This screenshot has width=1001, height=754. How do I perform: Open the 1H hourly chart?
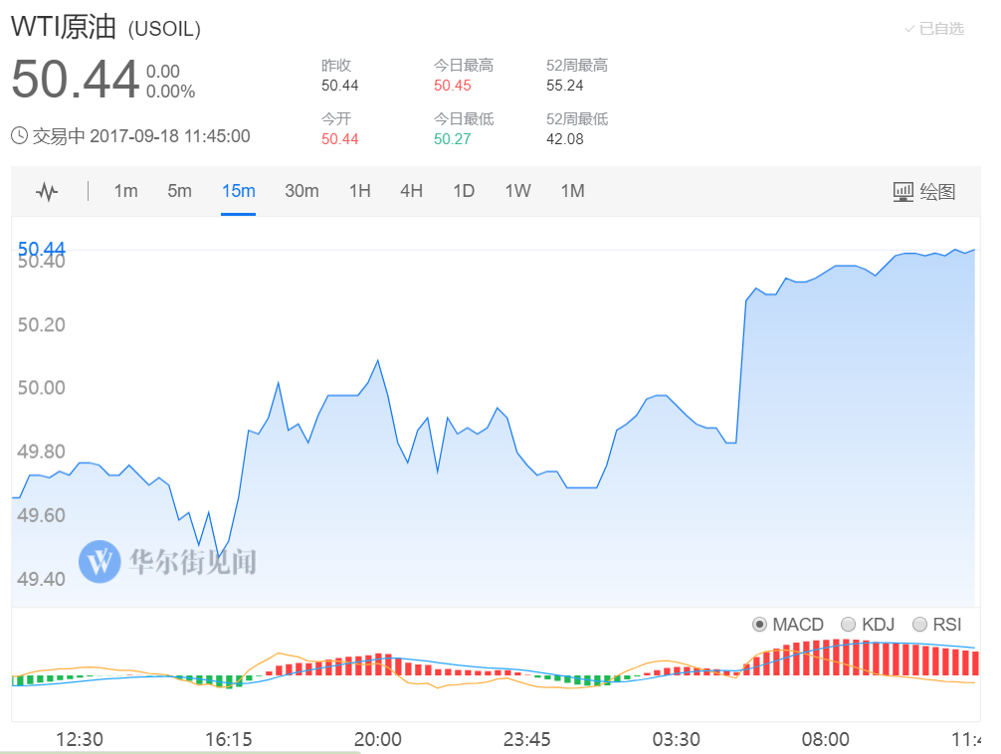coord(360,191)
